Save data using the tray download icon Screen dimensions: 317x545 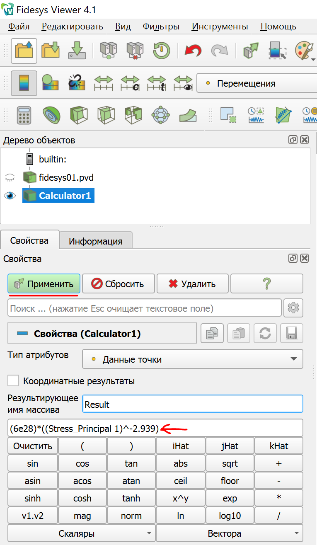coord(77,51)
